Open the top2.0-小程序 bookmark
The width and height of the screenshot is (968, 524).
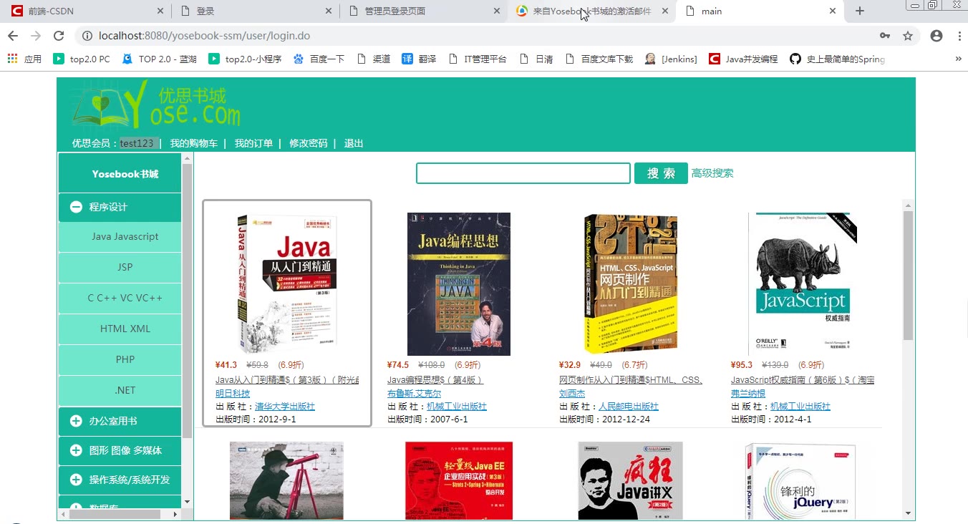[x=245, y=59]
